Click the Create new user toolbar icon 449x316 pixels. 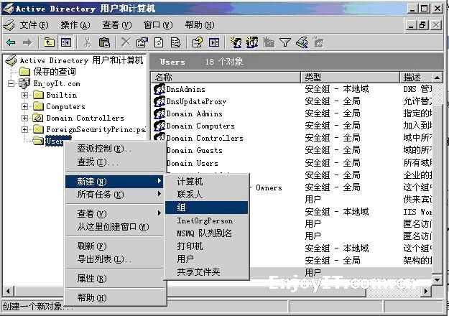(236, 42)
